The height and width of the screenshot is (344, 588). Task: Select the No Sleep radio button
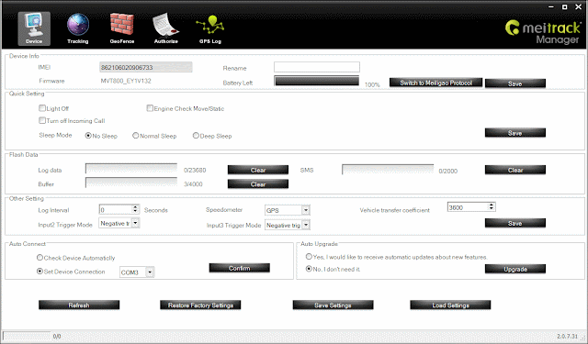88,136
